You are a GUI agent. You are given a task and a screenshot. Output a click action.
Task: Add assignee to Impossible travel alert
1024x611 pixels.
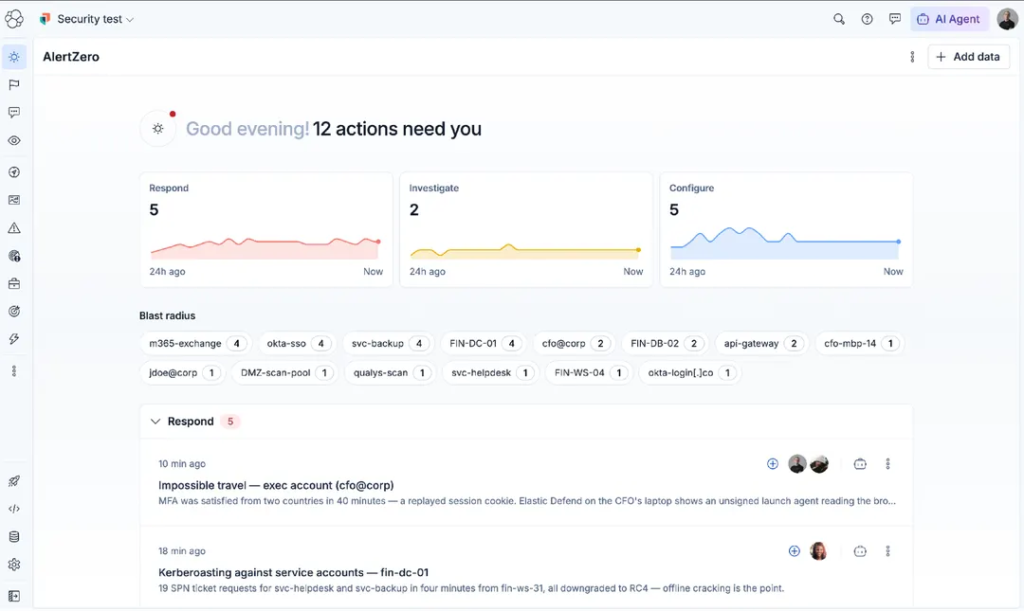click(773, 464)
